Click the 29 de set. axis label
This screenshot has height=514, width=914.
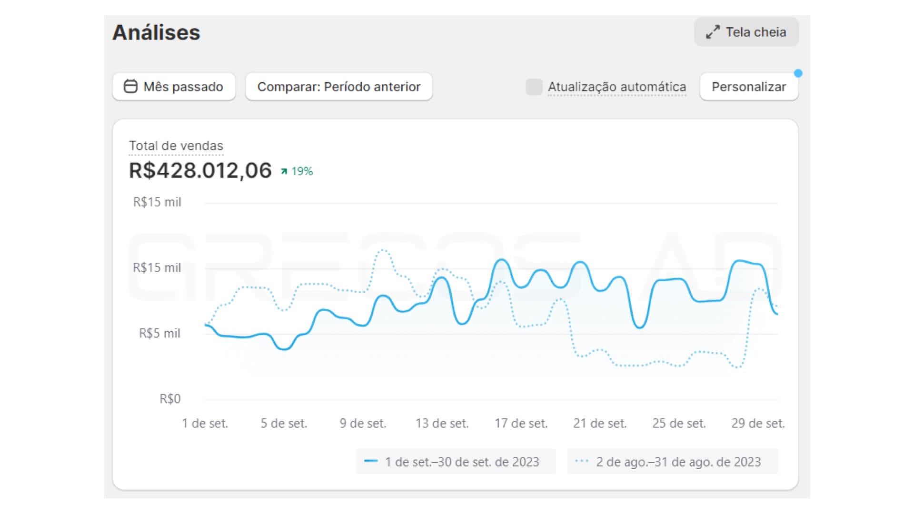pyautogui.click(x=758, y=423)
